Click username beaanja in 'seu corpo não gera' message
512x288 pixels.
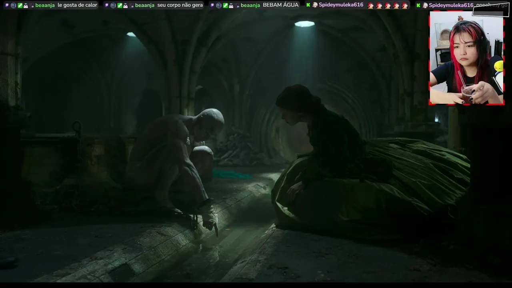[145, 5]
